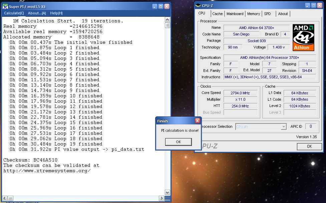
Task: Click the Revision value SH-E4
Action: 307,71
